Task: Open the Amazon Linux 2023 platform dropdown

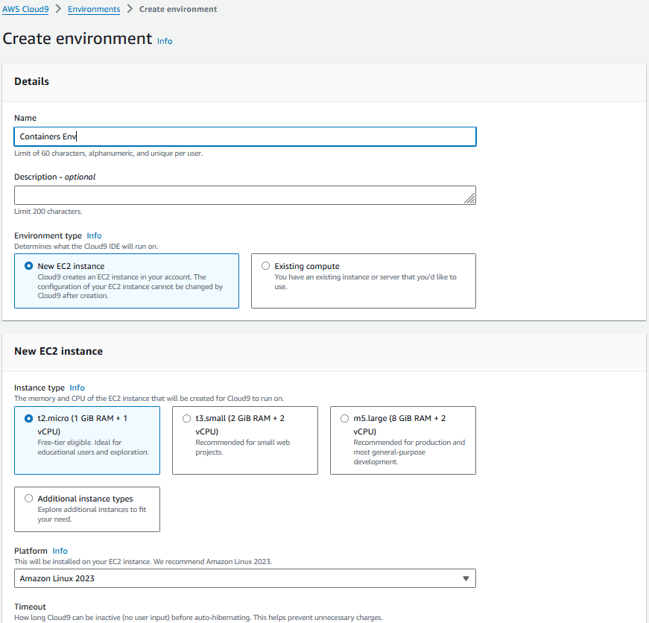Action: point(245,578)
